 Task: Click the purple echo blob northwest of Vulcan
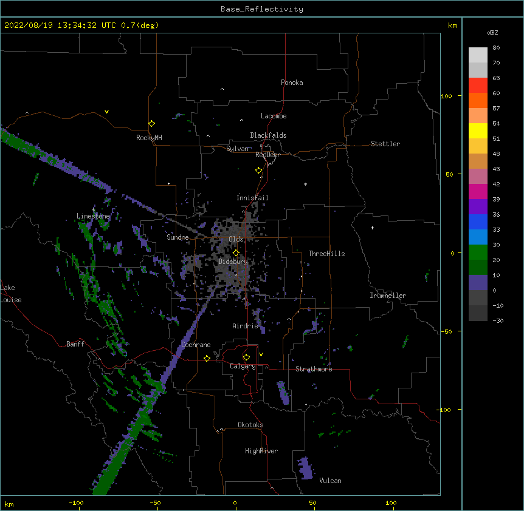(x=306, y=468)
